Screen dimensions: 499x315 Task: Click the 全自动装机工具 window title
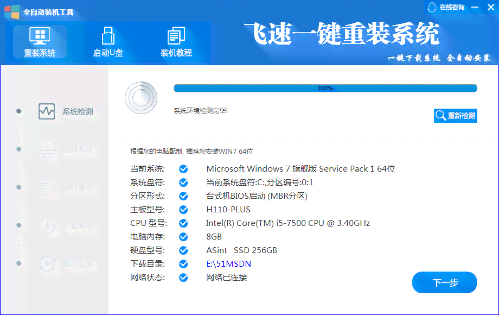click(x=48, y=12)
